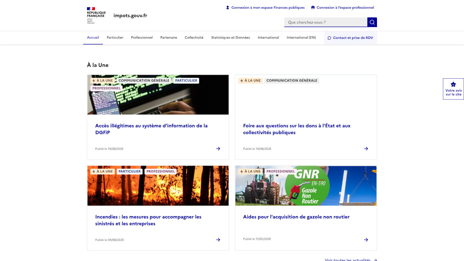The height and width of the screenshot is (261, 464).
Task: Click PROFESSIONNEL tag on gazole card
Action: (281, 171)
